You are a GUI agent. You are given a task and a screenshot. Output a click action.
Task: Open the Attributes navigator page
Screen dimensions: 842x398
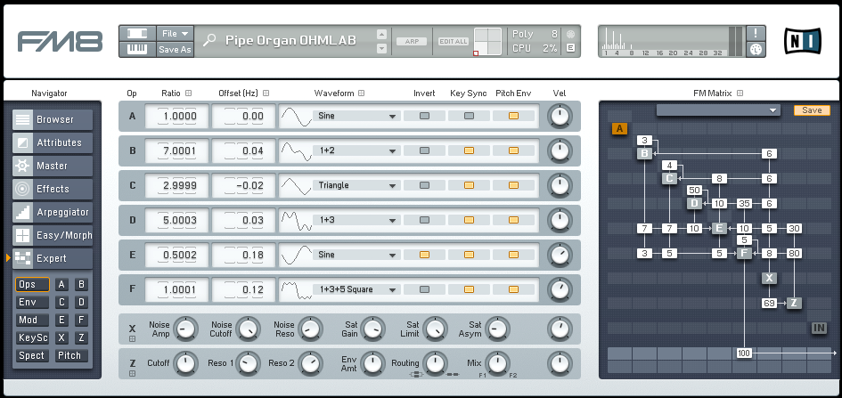tap(53, 142)
